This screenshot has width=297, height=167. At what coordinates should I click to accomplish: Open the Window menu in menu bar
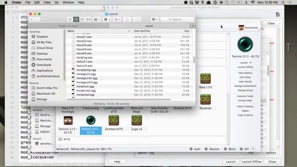68,2
